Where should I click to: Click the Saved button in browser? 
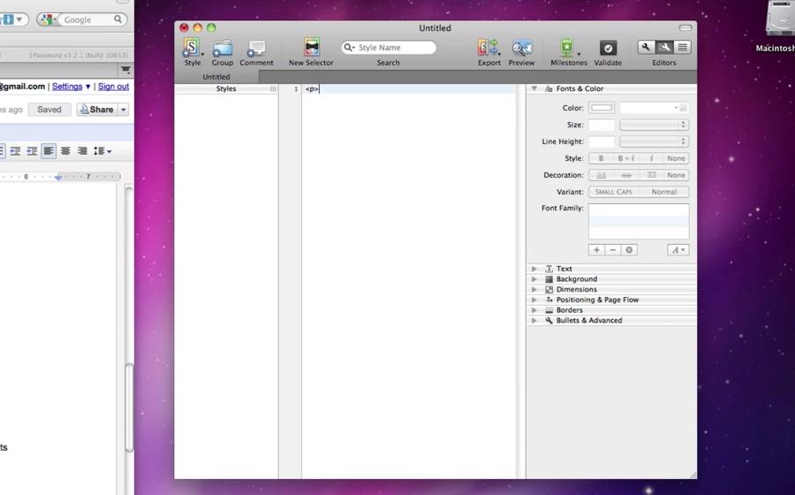pyautogui.click(x=49, y=110)
